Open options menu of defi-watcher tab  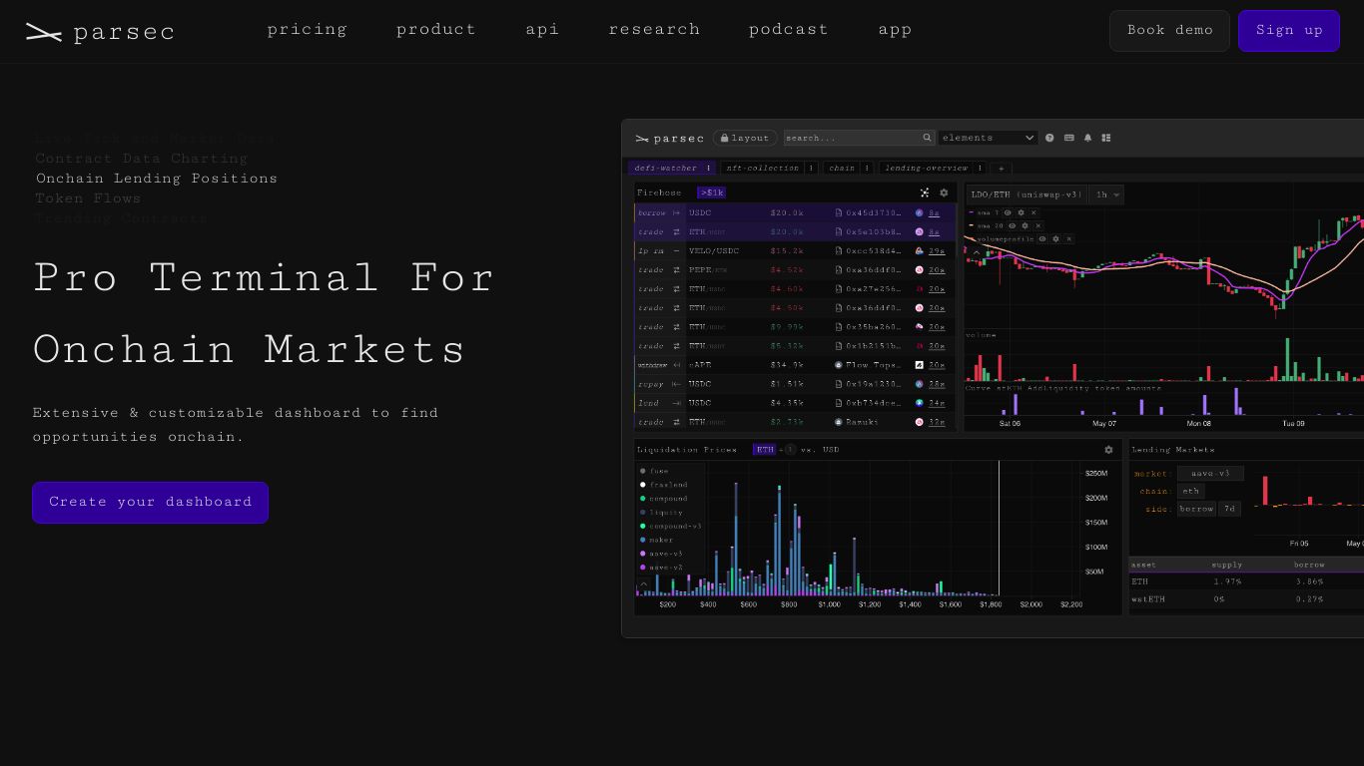coord(709,168)
